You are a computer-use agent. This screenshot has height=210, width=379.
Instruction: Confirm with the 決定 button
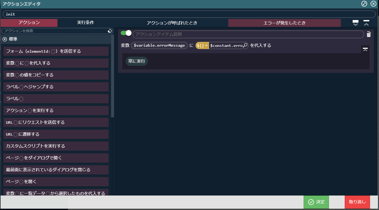pyautogui.click(x=316, y=202)
